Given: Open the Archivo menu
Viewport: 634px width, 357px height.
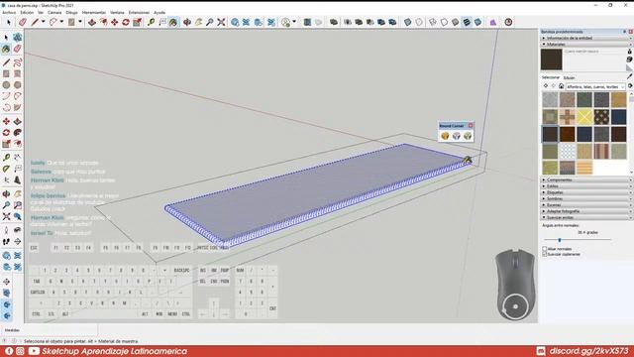Looking at the screenshot, I should click(x=9, y=13).
